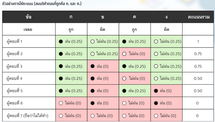Click empty bubble for respondent 4 column ง
This screenshot has height=122, width=215.
point(156,78)
